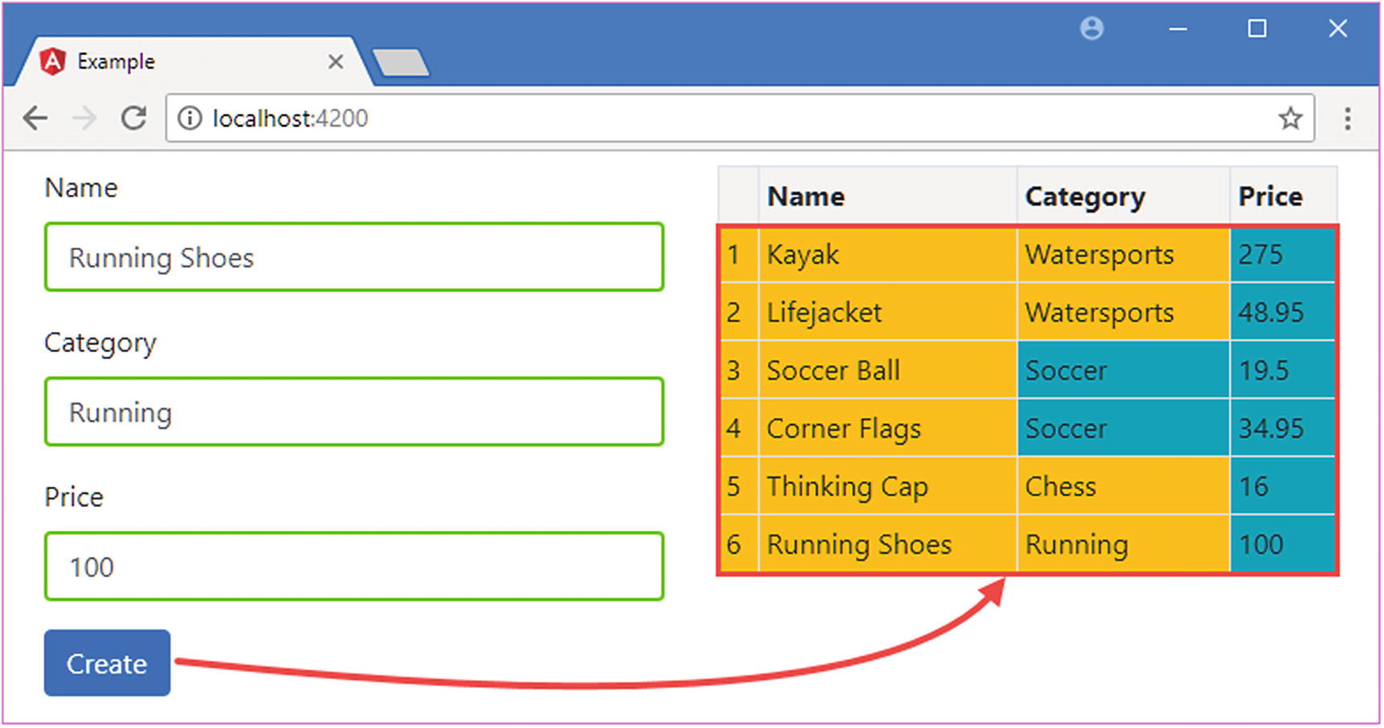Open Chrome's three-dot menu
Image resolution: width=1384 pixels, height=728 pixels.
coord(1347,119)
